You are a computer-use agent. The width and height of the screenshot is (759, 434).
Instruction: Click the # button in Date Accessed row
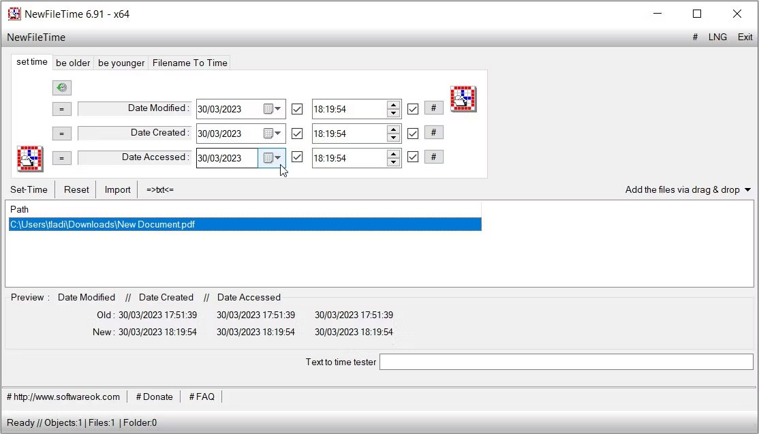[x=434, y=157]
